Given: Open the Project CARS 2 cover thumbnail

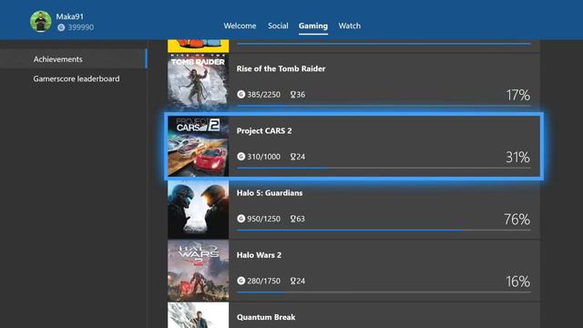Looking at the screenshot, I should (199, 146).
